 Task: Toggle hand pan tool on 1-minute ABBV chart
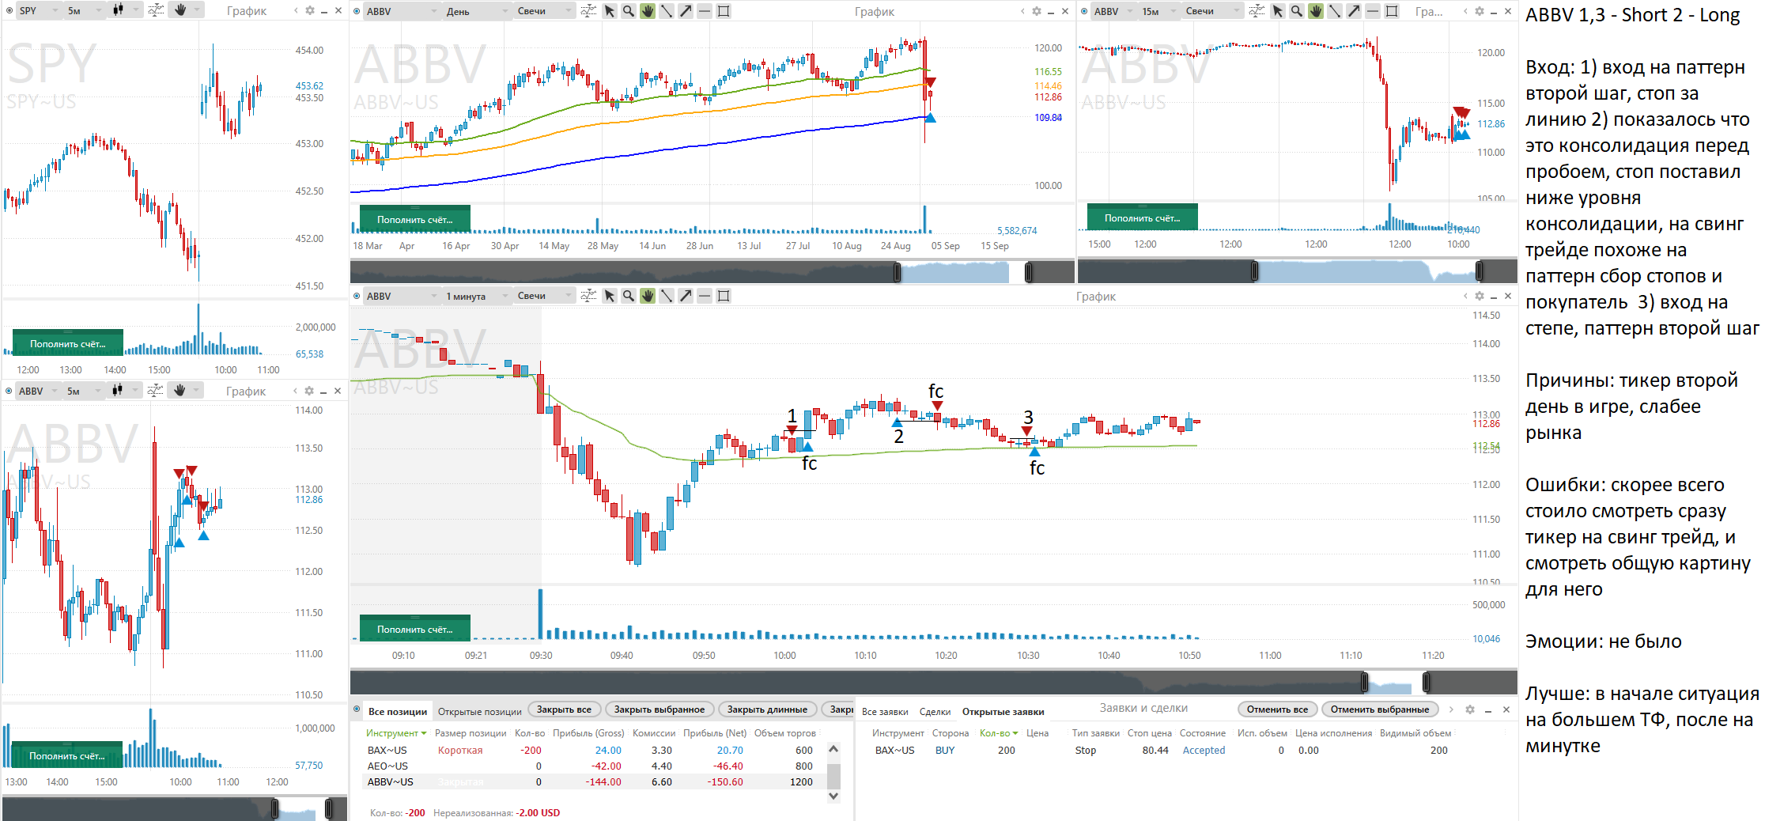[648, 296]
